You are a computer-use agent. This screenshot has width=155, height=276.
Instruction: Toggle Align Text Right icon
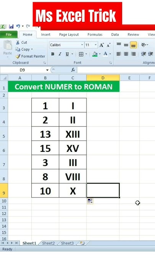134,54
